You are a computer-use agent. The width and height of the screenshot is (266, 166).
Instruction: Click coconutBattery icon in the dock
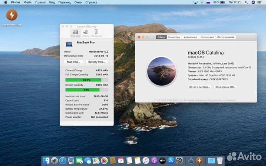coord(199,160)
